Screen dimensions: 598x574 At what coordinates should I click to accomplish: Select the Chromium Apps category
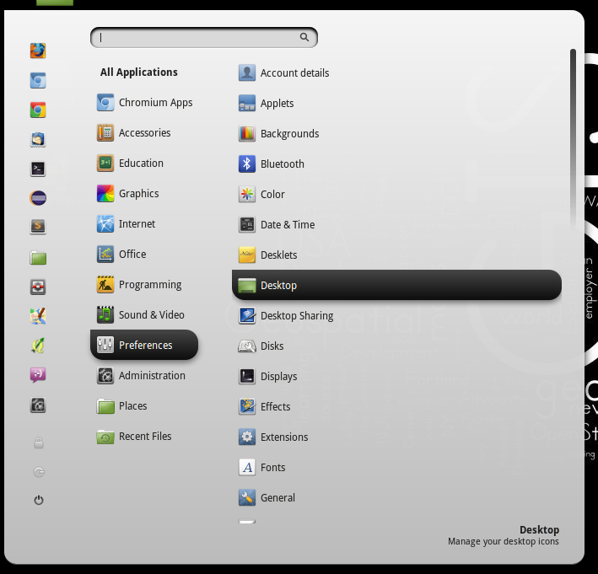144,103
